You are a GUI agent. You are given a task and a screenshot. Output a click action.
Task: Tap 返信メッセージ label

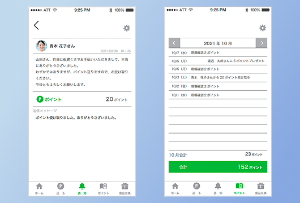point(45,111)
